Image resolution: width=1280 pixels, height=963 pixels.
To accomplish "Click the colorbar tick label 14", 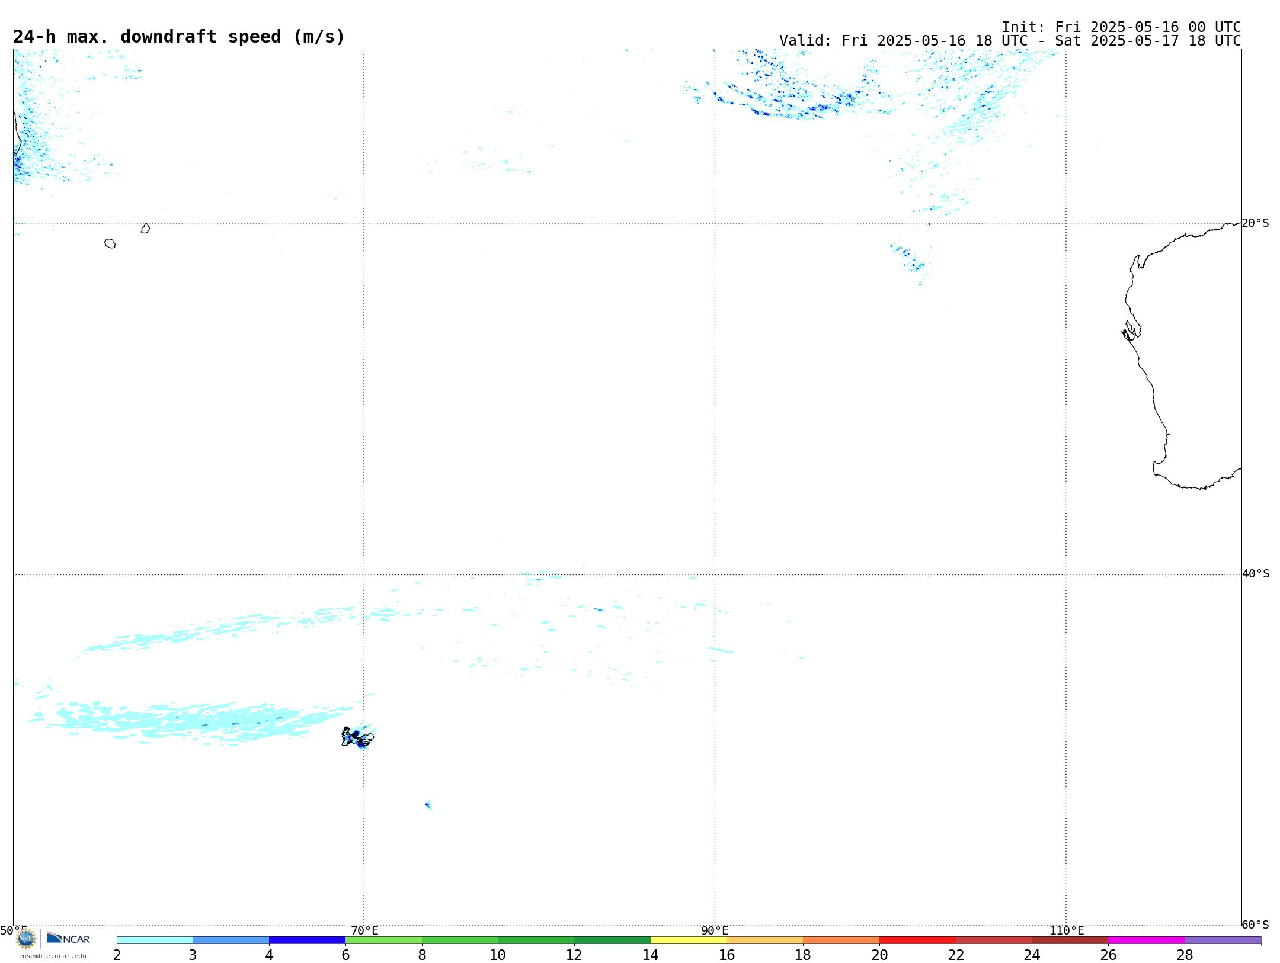I will (x=651, y=955).
